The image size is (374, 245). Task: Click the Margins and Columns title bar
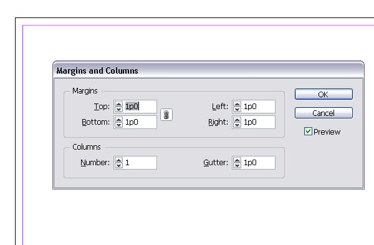click(208, 70)
